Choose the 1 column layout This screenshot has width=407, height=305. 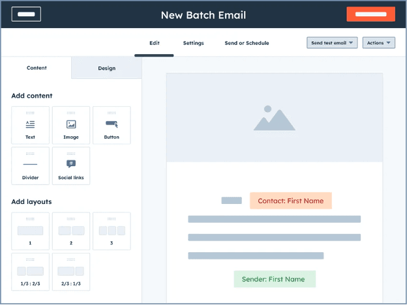pyautogui.click(x=30, y=231)
